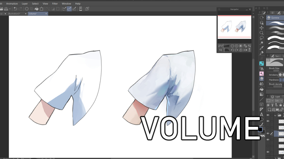Image resolution: width=284 pixels, height=159 pixels.
Task: Click the Undo arrow in the command bar
Action: point(15,9)
